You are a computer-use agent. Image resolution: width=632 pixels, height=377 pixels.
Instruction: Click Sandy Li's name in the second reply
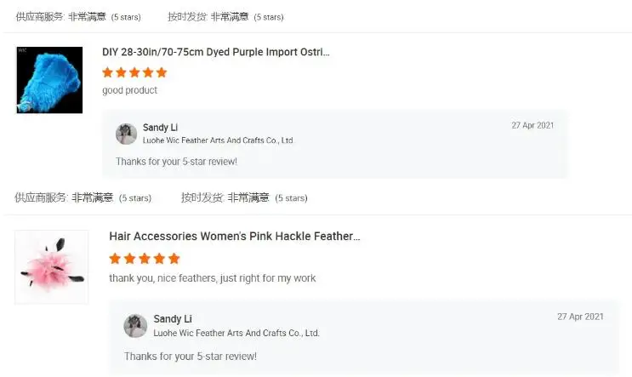[173, 319]
